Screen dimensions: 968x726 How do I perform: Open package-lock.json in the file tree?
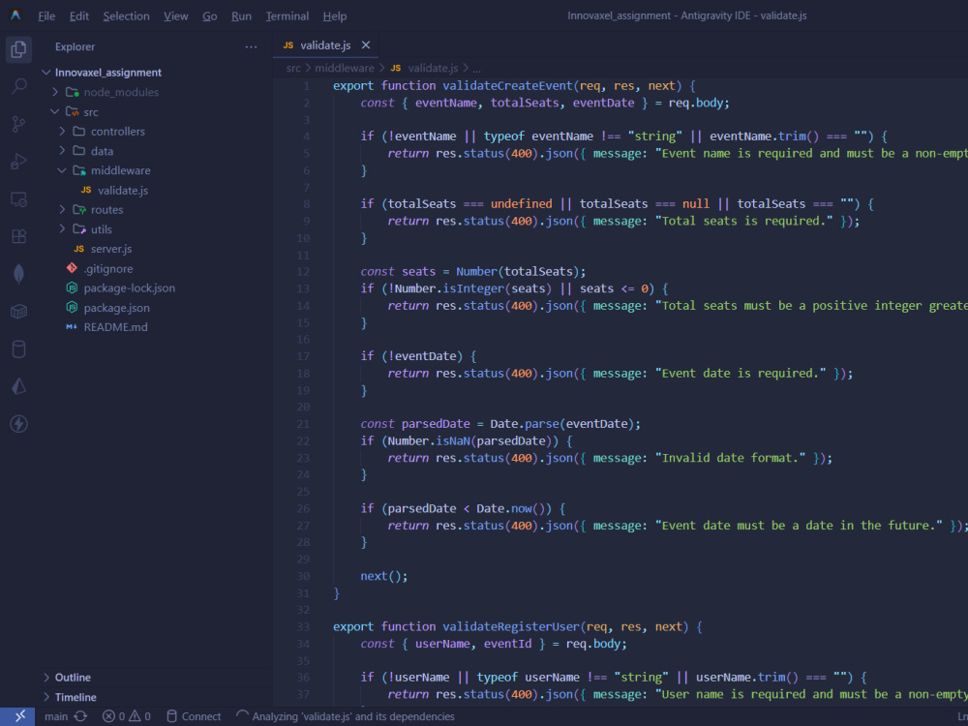[x=129, y=288]
